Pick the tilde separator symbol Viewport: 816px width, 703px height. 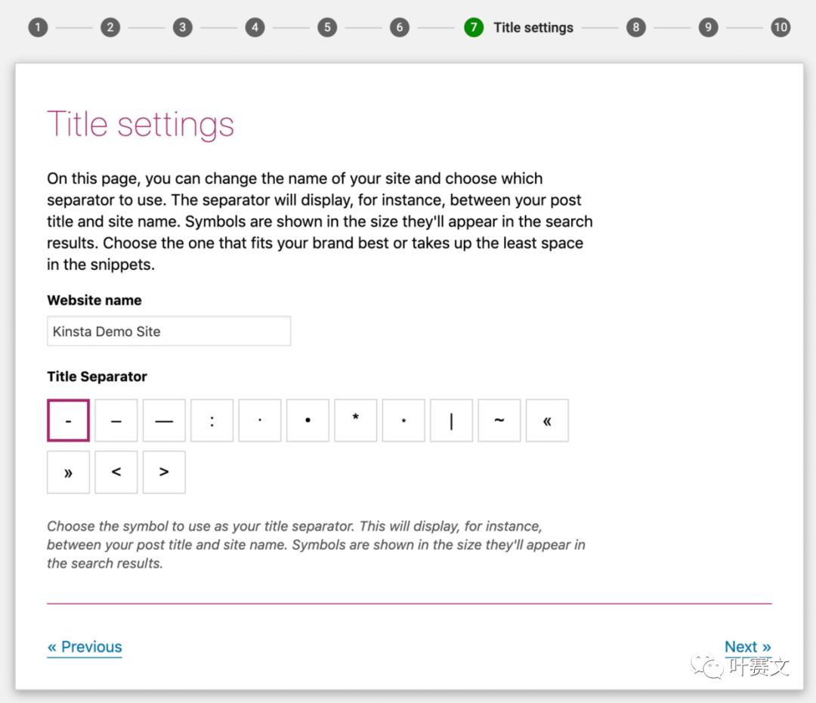point(499,420)
